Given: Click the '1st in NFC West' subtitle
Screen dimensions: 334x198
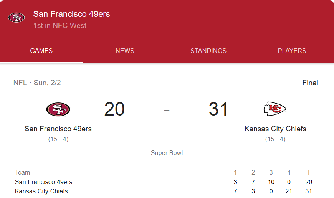Looking at the screenshot, I should click(x=60, y=26).
